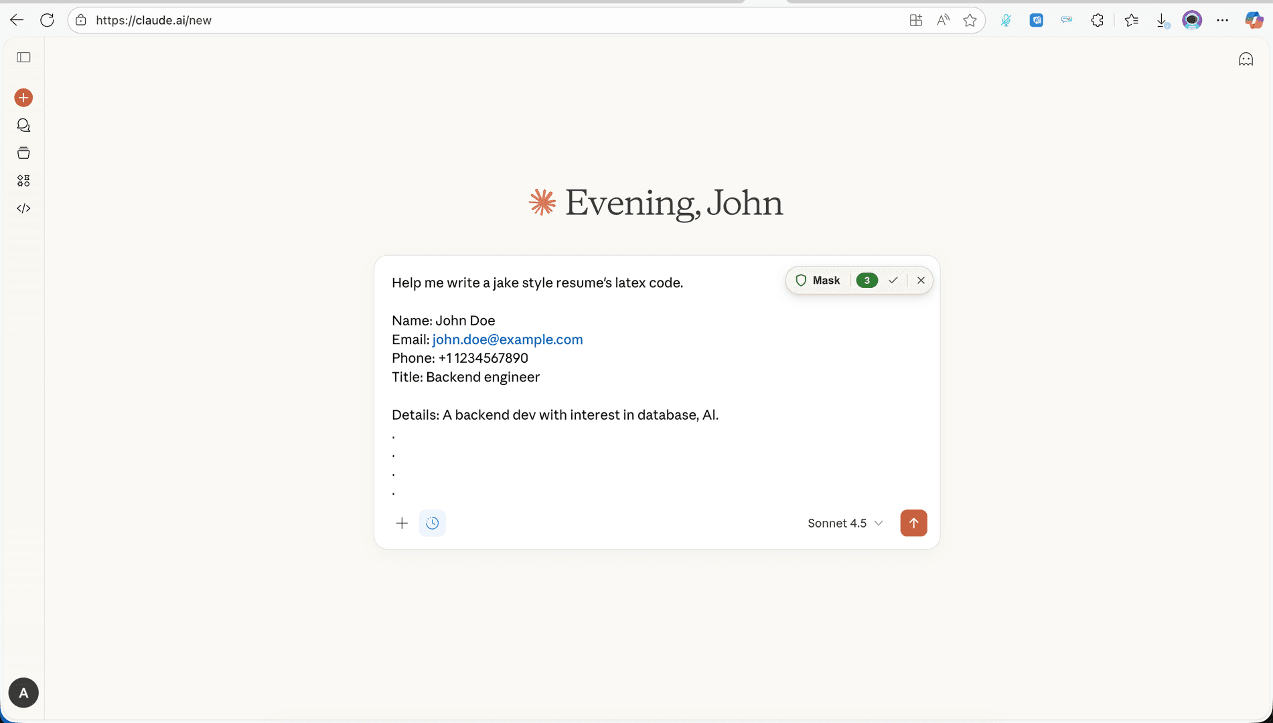This screenshot has width=1273, height=723.
Task: Click the john.doe@example.com email link
Action: pos(508,339)
